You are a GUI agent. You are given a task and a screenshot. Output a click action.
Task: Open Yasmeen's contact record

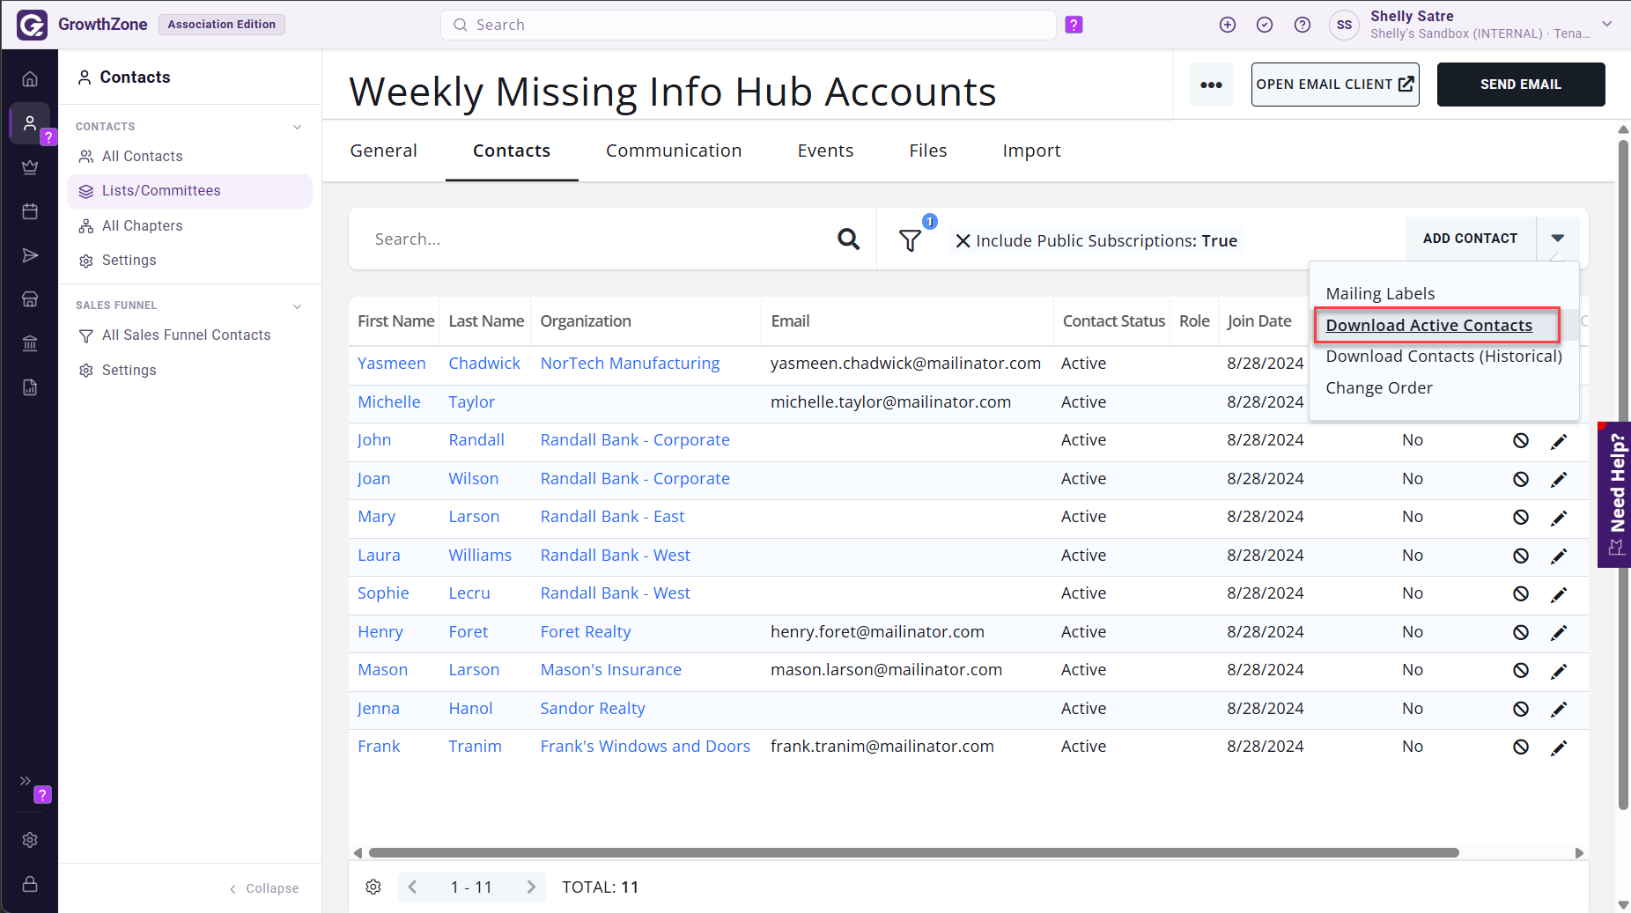pos(391,364)
